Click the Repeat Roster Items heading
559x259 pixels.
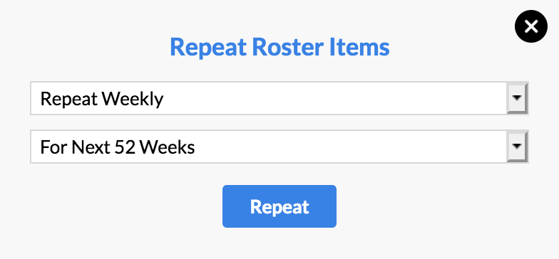coord(279,47)
